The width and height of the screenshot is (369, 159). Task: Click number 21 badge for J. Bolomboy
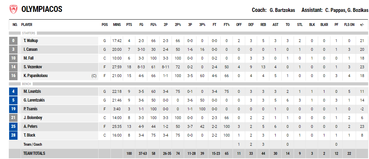pos(13,118)
